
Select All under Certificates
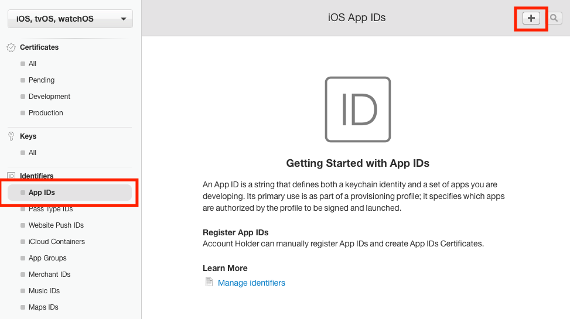click(32, 64)
